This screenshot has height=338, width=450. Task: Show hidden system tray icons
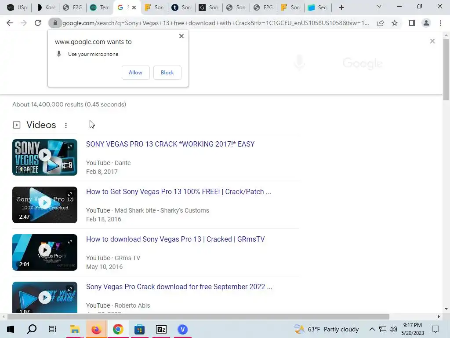coord(372,329)
